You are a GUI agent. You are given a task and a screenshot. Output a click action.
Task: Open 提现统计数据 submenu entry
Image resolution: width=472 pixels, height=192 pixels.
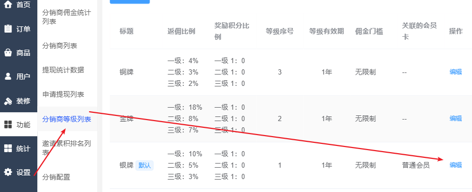tap(63, 70)
